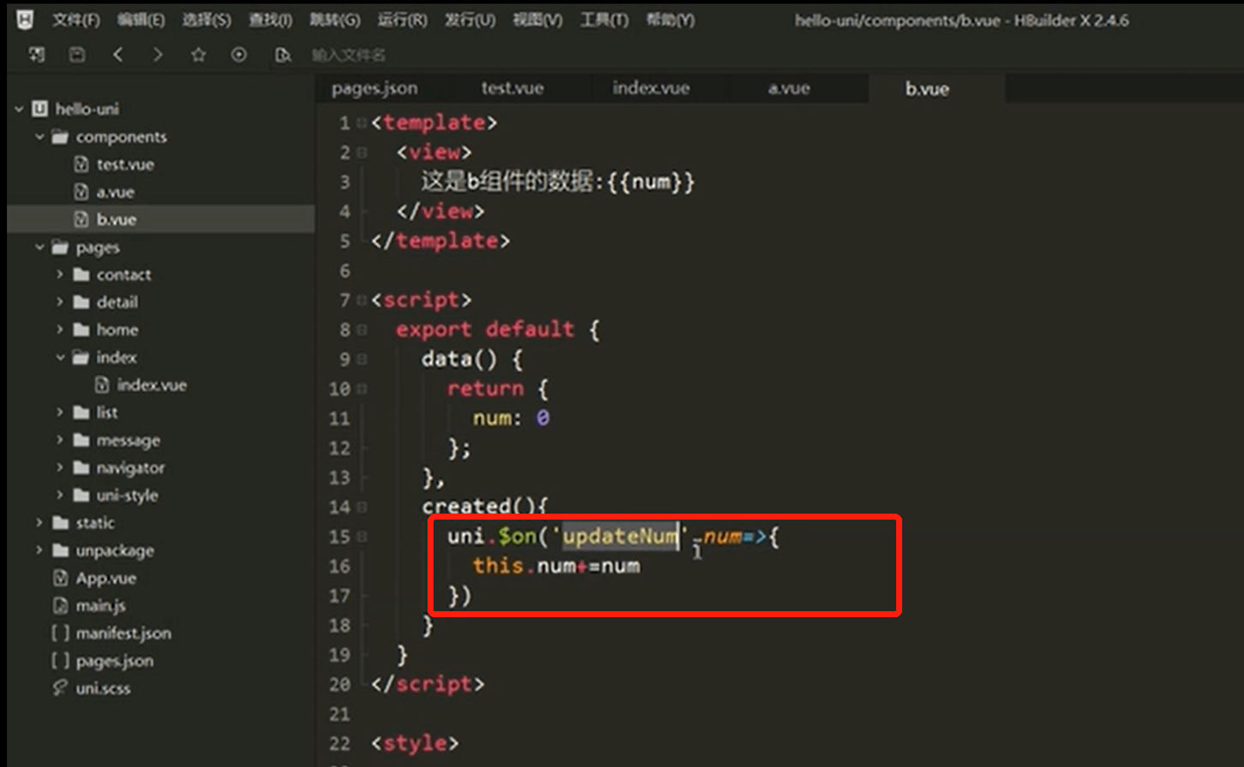
Task: Select b.vue in the project tree
Action: pos(116,219)
